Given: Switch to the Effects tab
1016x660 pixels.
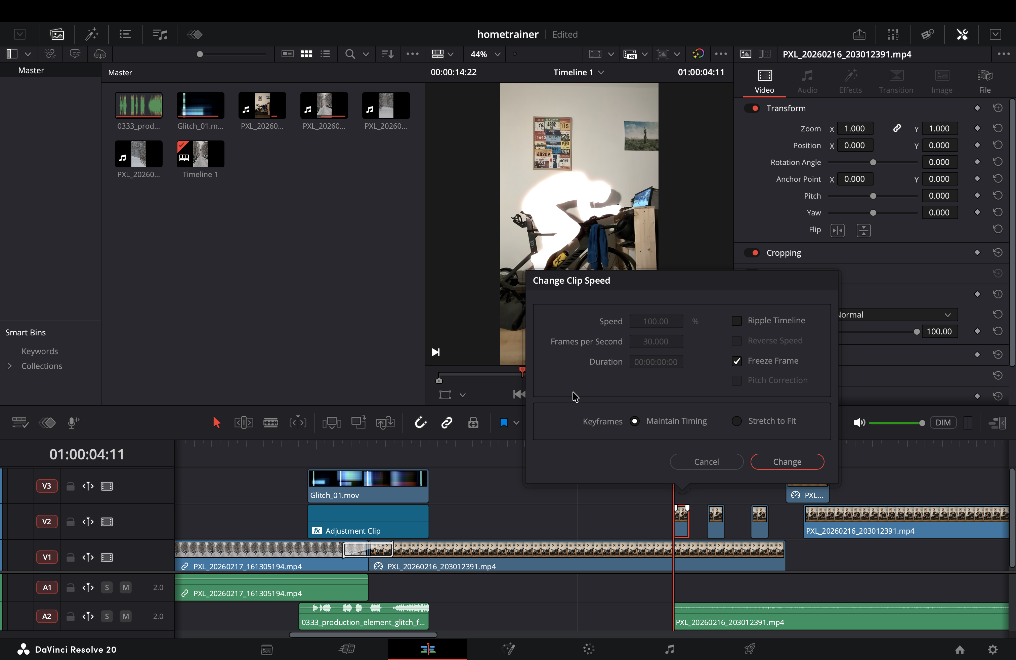Looking at the screenshot, I should (x=850, y=82).
